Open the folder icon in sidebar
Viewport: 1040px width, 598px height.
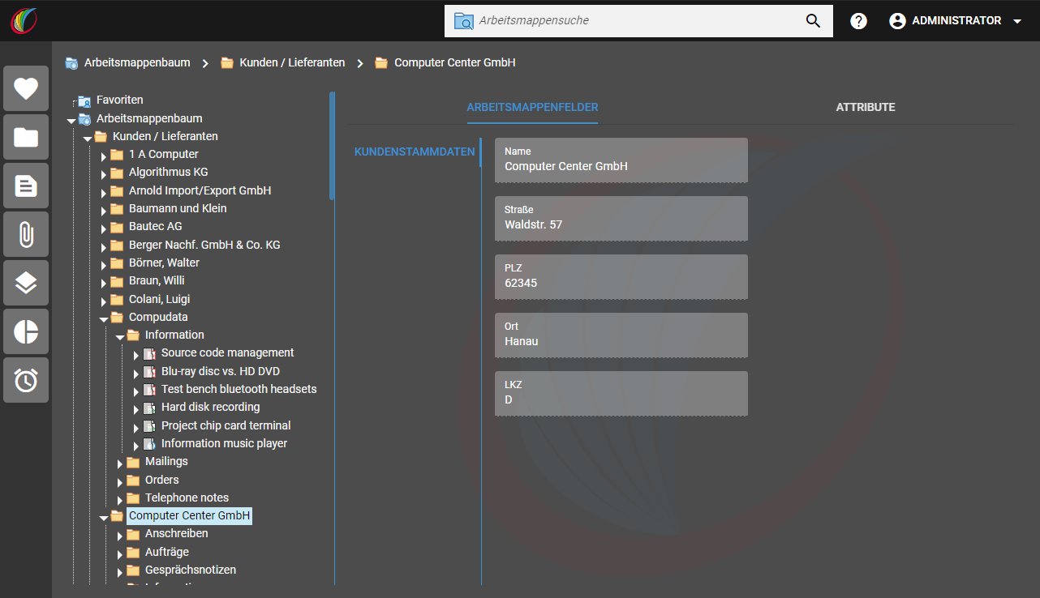tap(26, 137)
